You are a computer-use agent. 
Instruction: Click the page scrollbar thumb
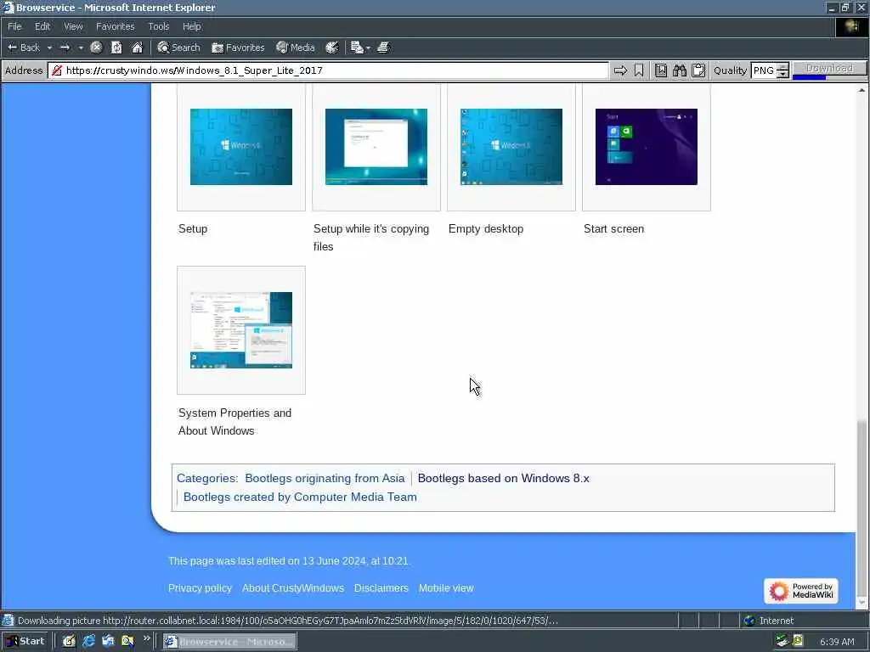coord(862,508)
